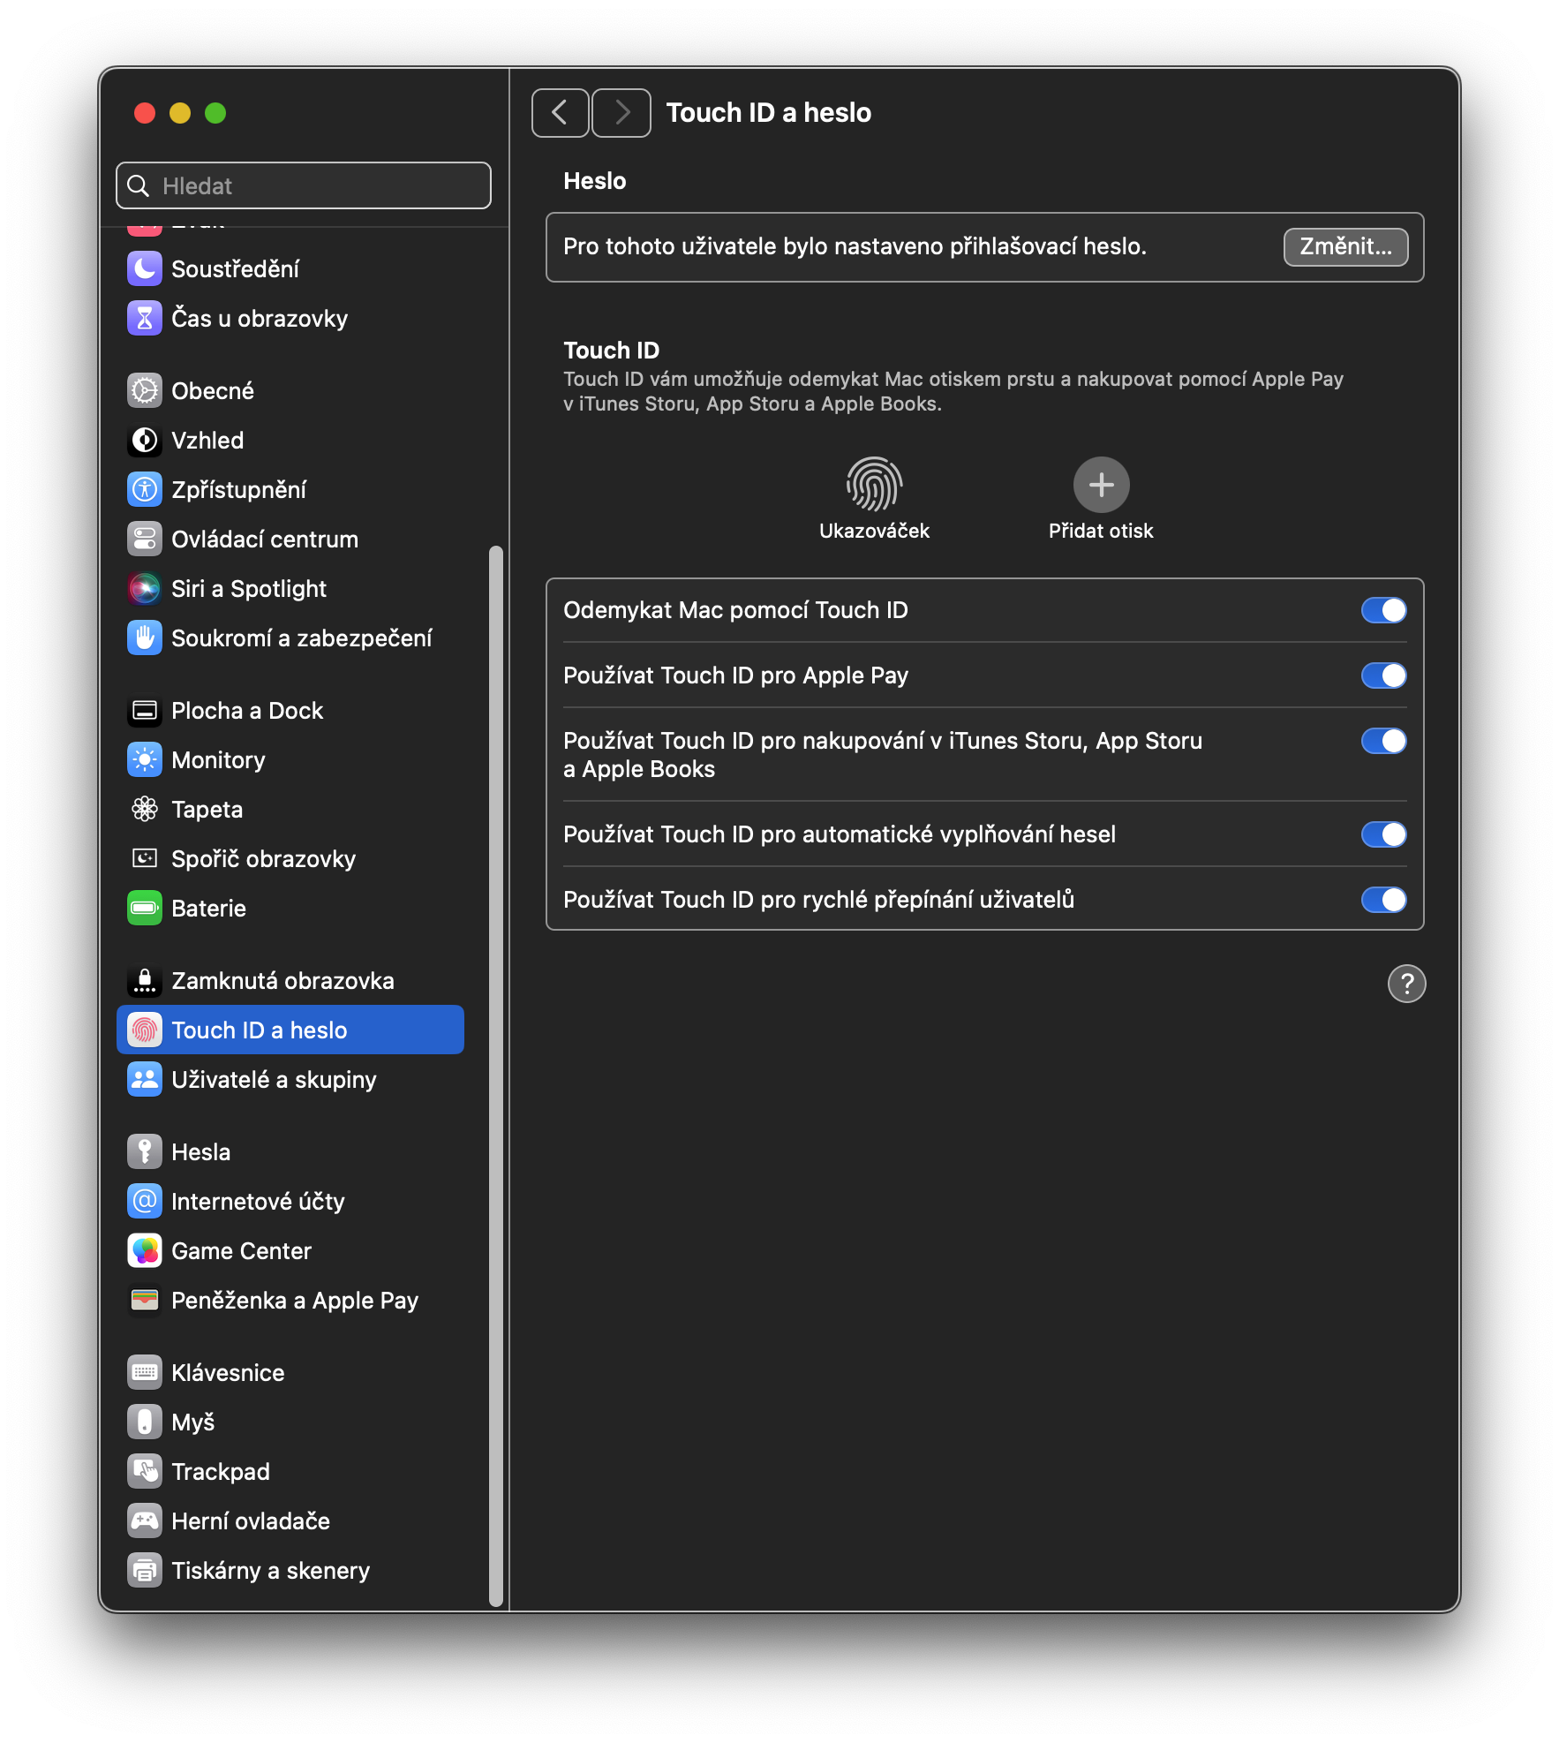1559x1743 pixels.
Task: Click the Baterie battery icon
Action: (145, 908)
